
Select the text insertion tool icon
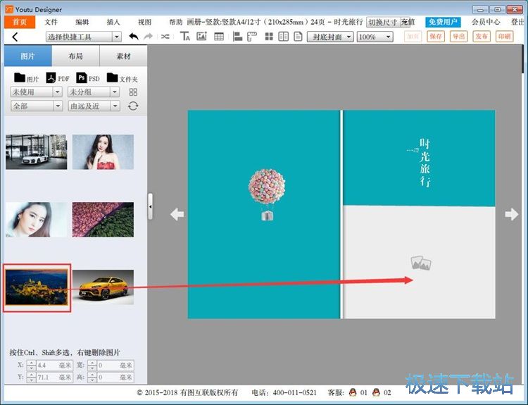[185, 37]
